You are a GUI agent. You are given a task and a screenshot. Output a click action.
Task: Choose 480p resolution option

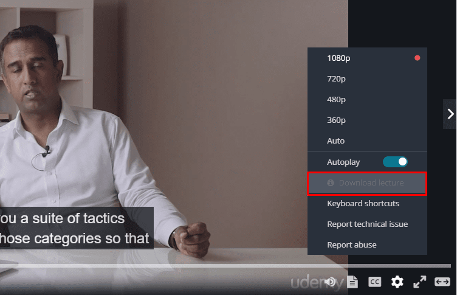[x=367, y=100]
